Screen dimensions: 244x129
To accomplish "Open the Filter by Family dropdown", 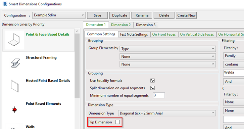I will 234,56.
